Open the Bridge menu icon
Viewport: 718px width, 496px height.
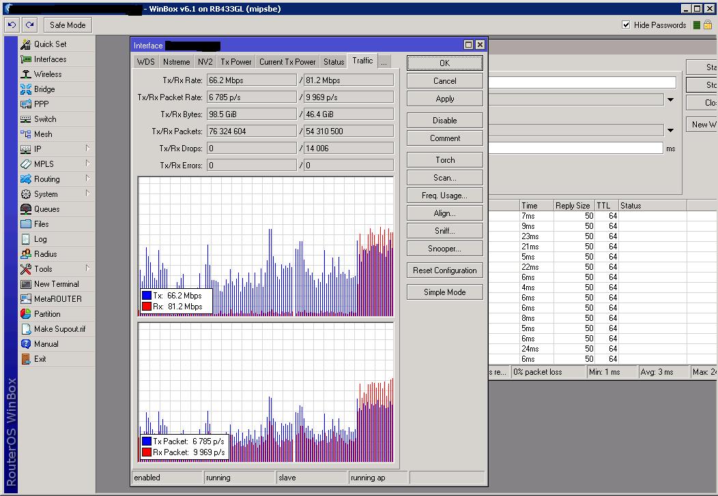26,89
